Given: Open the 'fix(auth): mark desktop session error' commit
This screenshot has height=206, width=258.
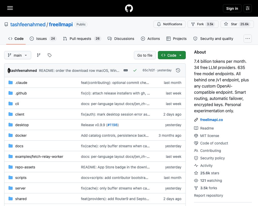Looking at the screenshot, I should pyautogui.click(x=115, y=114).
